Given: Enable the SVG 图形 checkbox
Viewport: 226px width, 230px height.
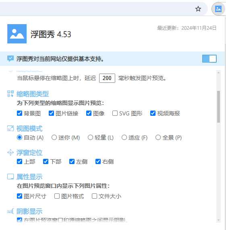Looking at the screenshot, I should pos(115,113).
